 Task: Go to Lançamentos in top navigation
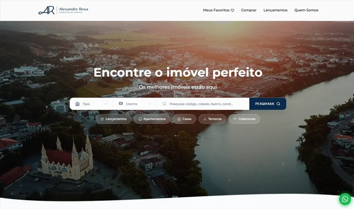pos(275,10)
